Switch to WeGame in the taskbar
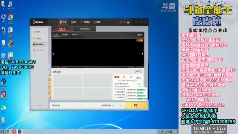238x134 pixels. pyautogui.click(x=20, y=132)
